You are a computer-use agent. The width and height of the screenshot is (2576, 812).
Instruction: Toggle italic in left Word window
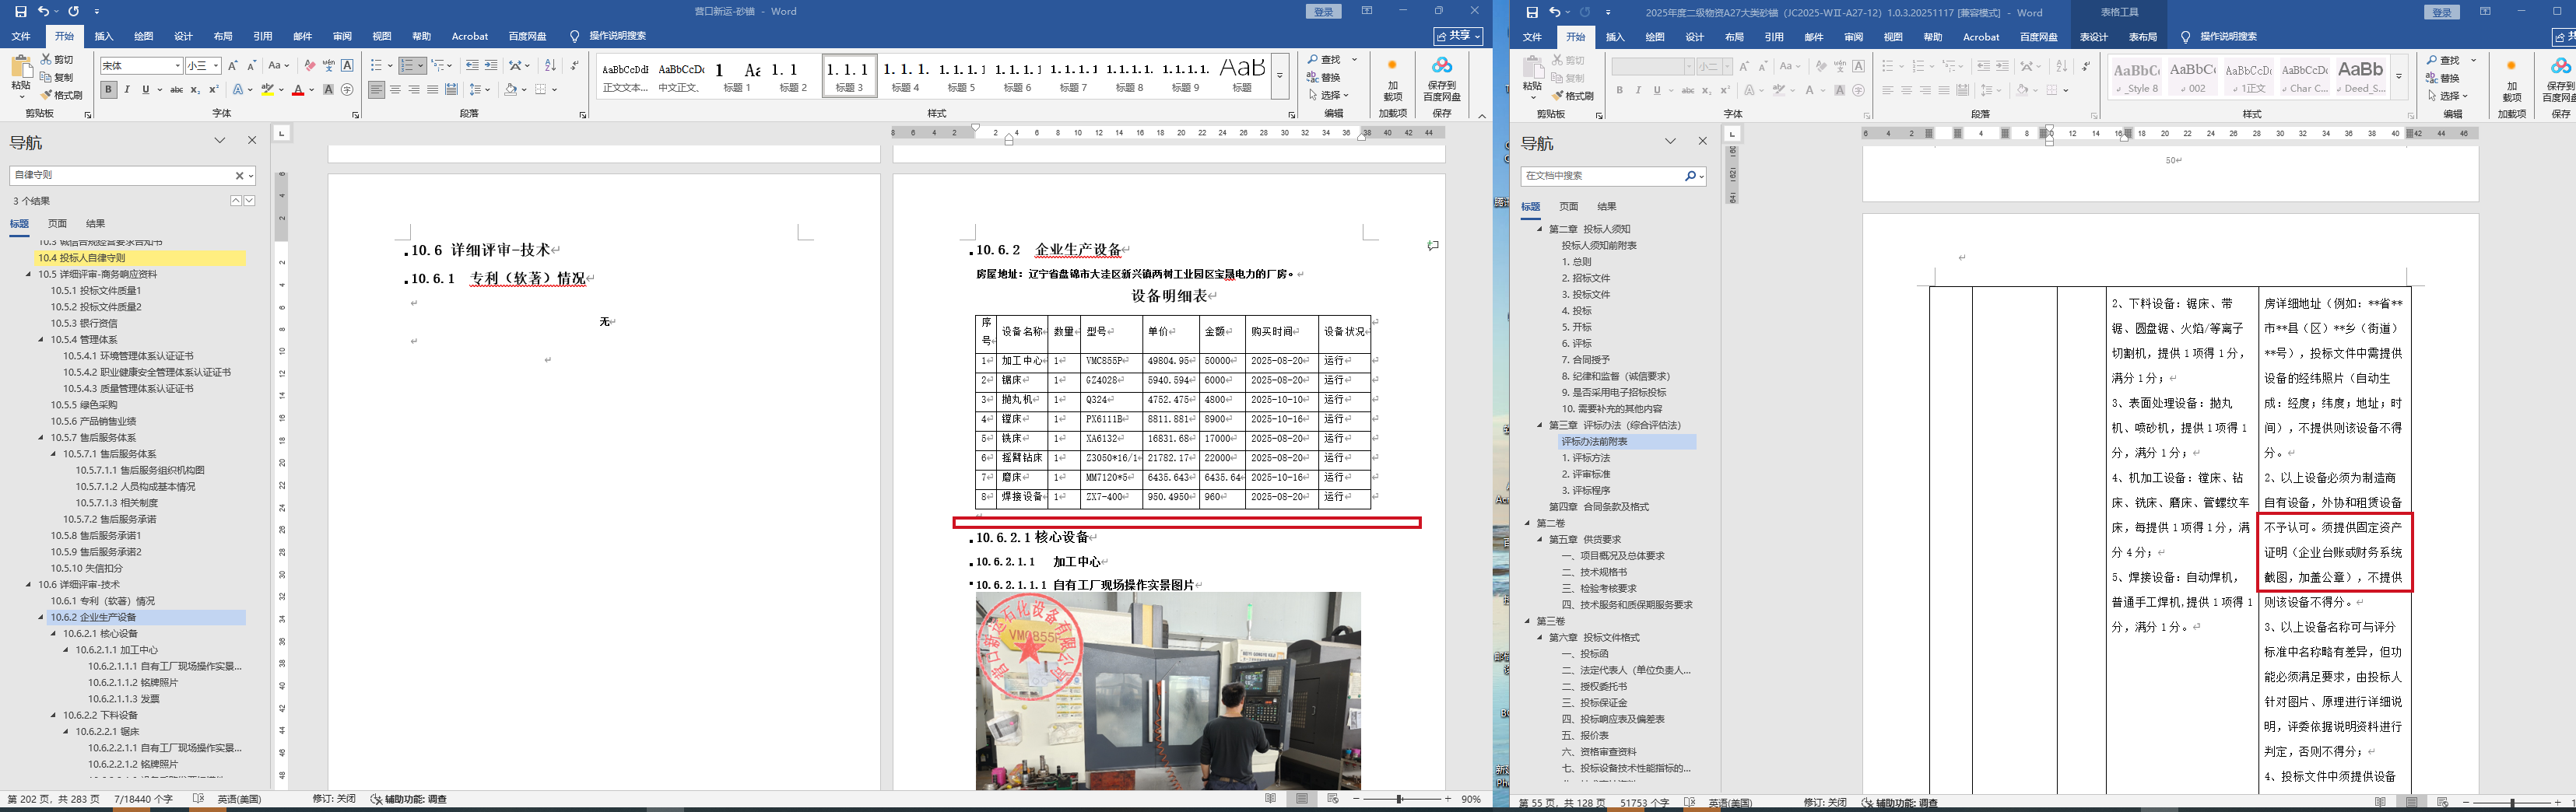pyautogui.click(x=128, y=90)
